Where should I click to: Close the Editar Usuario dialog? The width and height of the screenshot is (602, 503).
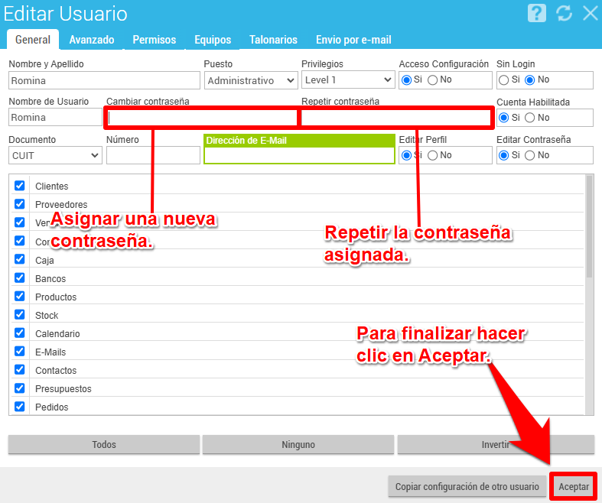(590, 13)
